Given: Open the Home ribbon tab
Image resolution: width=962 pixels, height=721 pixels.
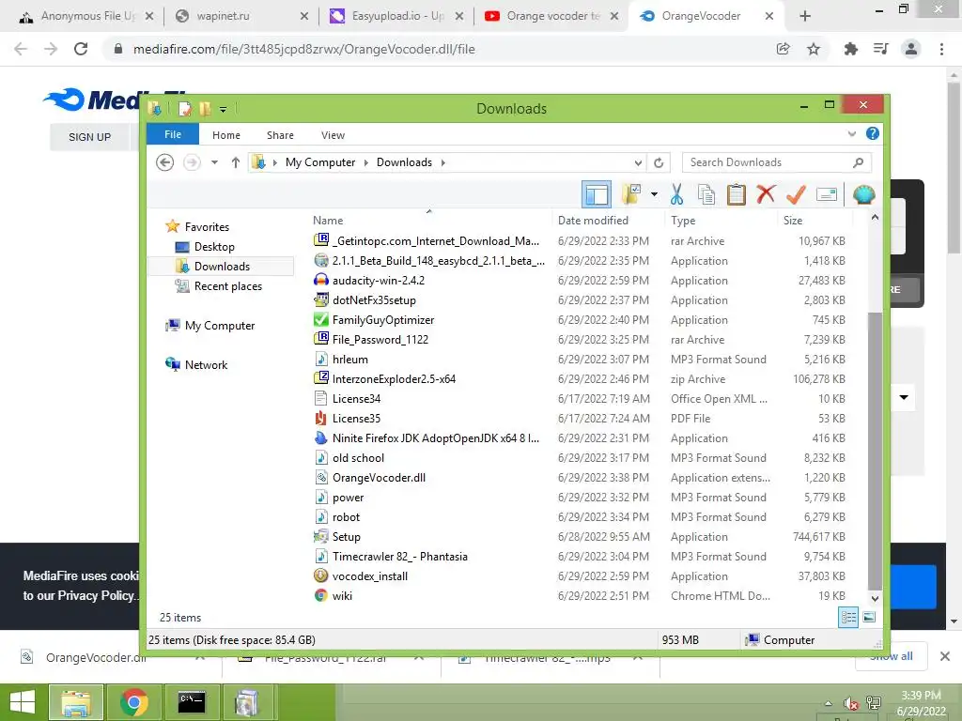Looking at the screenshot, I should tap(226, 135).
